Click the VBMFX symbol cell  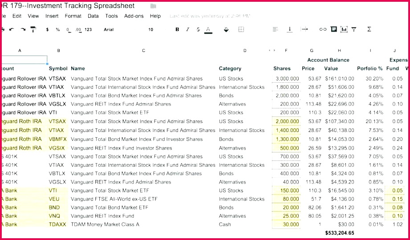(58, 139)
